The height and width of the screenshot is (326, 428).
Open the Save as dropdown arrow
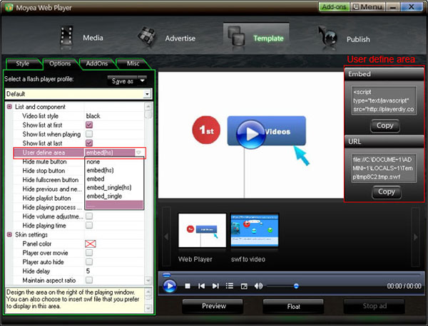pos(142,81)
